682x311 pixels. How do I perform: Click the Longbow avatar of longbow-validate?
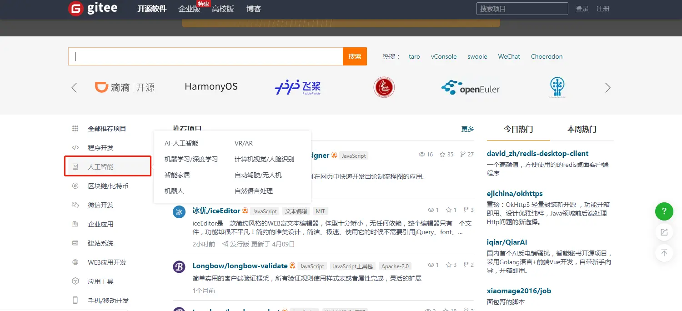point(179,267)
